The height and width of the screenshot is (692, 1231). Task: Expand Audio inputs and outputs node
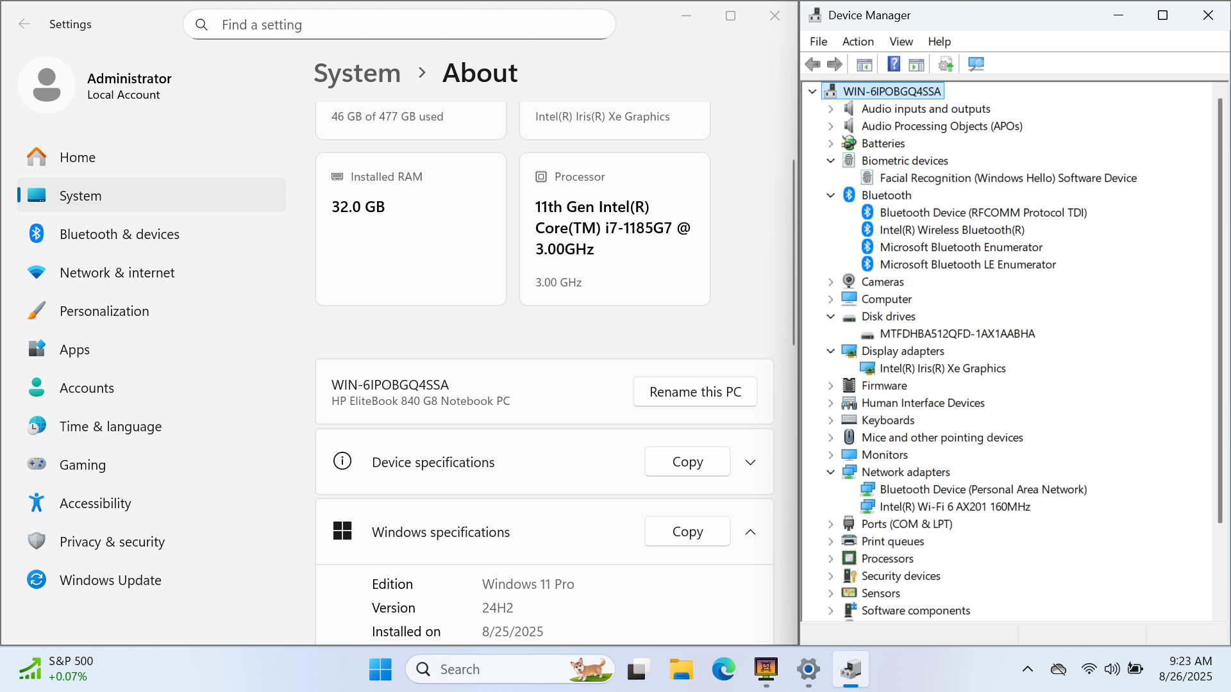pos(831,109)
